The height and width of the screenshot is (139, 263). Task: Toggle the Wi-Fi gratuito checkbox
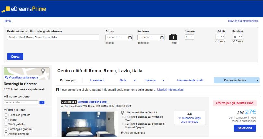6,124
